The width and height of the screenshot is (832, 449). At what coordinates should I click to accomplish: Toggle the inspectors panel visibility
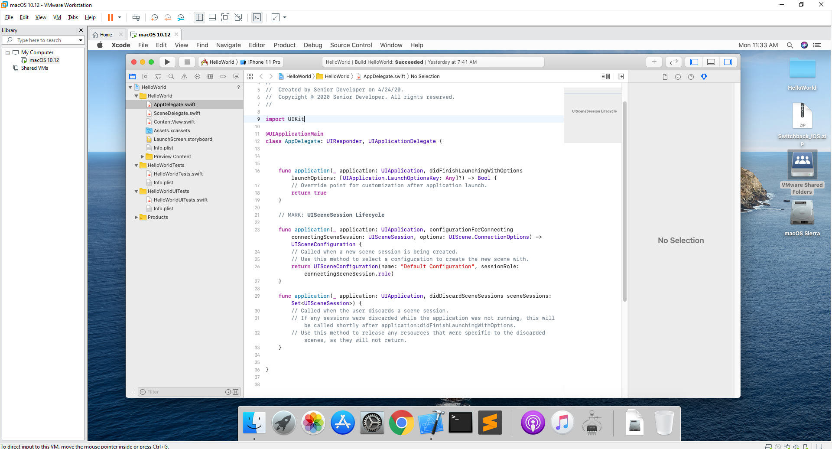(x=728, y=62)
